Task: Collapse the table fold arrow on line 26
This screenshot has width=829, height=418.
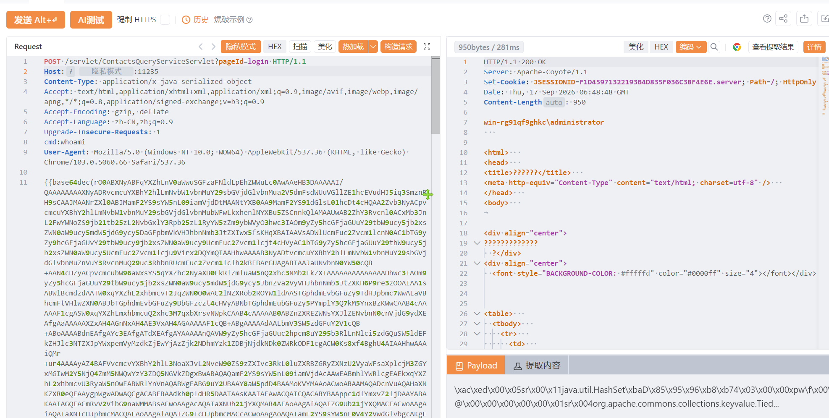Action: click(x=477, y=313)
